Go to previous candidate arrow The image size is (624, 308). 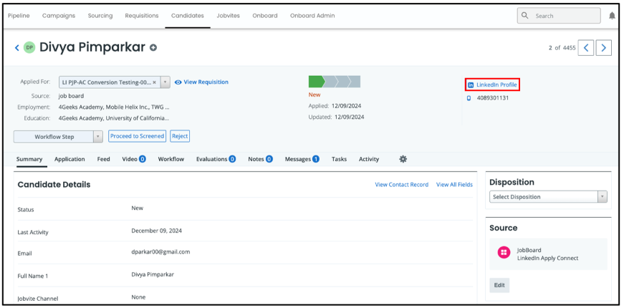tap(586, 48)
